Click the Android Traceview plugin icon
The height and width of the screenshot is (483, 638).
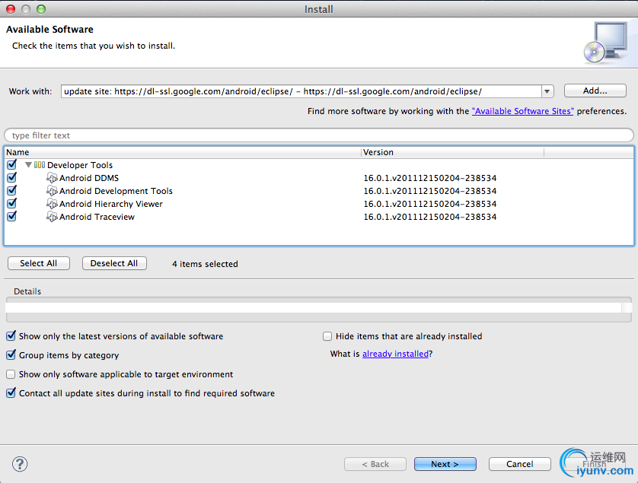pyautogui.click(x=52, y=217)
